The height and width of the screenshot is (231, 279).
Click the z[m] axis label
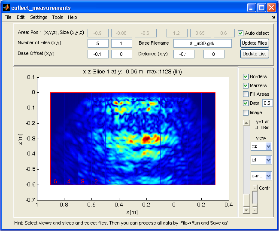(21, 139)
